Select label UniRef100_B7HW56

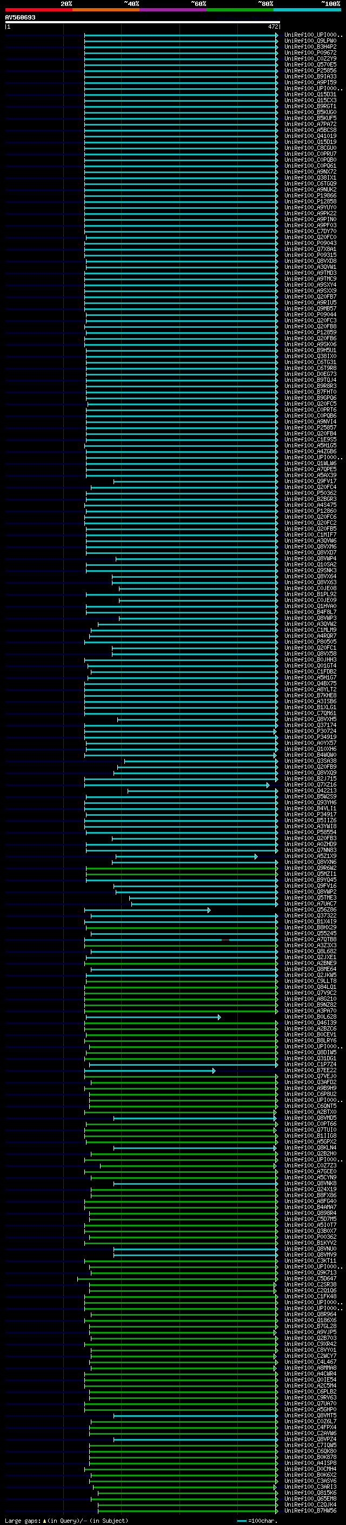310,1510
